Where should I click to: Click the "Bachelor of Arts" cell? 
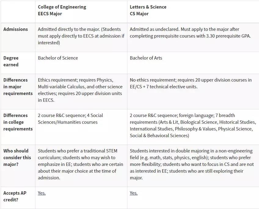146,58
